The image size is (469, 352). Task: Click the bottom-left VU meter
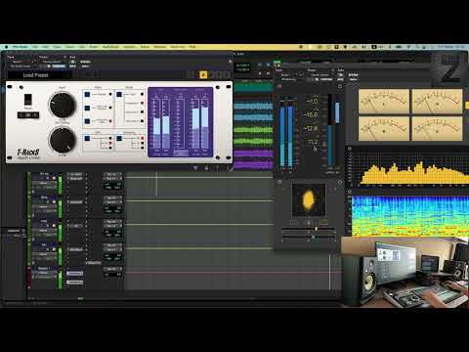click(384, 129)
